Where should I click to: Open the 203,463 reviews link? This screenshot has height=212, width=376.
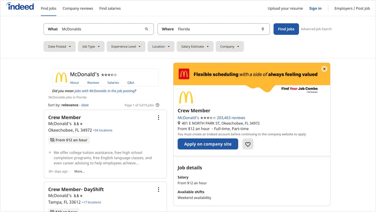(x=231, y=118)
